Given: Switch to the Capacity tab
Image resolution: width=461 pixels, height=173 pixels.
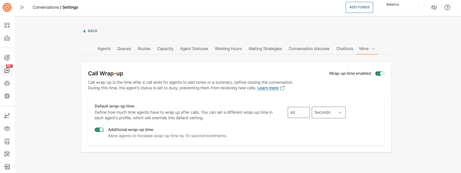Looking at the screenshot, I should [x=165, y=49].
